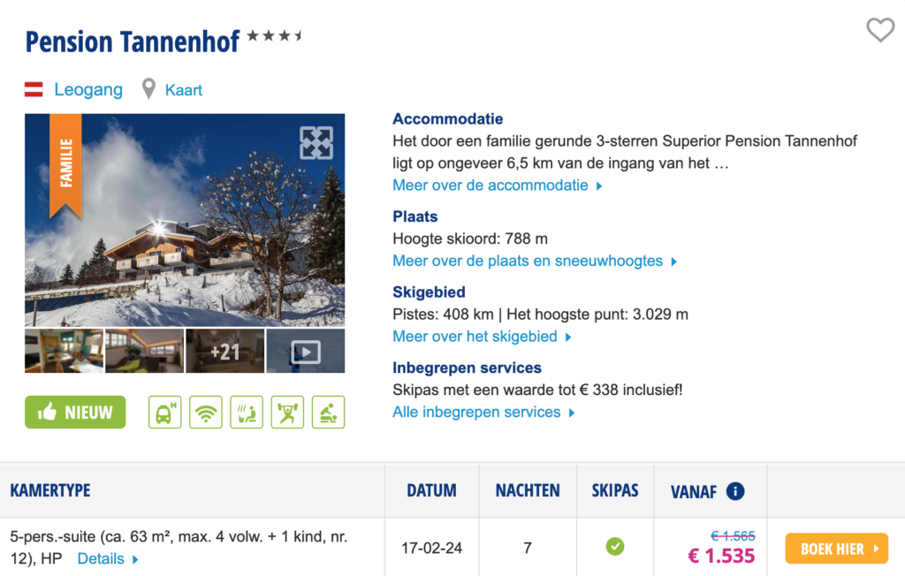Play the hotel video thumbnail
This screenshot has width=905, height=576.
click(x=305, y=352)
